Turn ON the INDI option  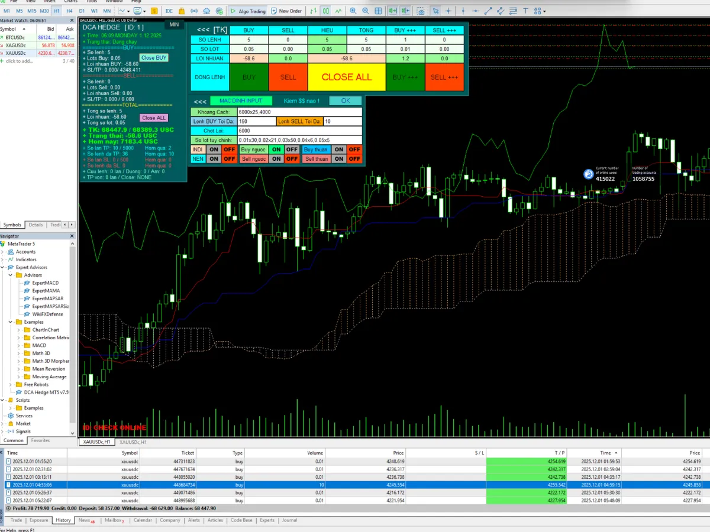pyautogui.click(x=214, y=150)
